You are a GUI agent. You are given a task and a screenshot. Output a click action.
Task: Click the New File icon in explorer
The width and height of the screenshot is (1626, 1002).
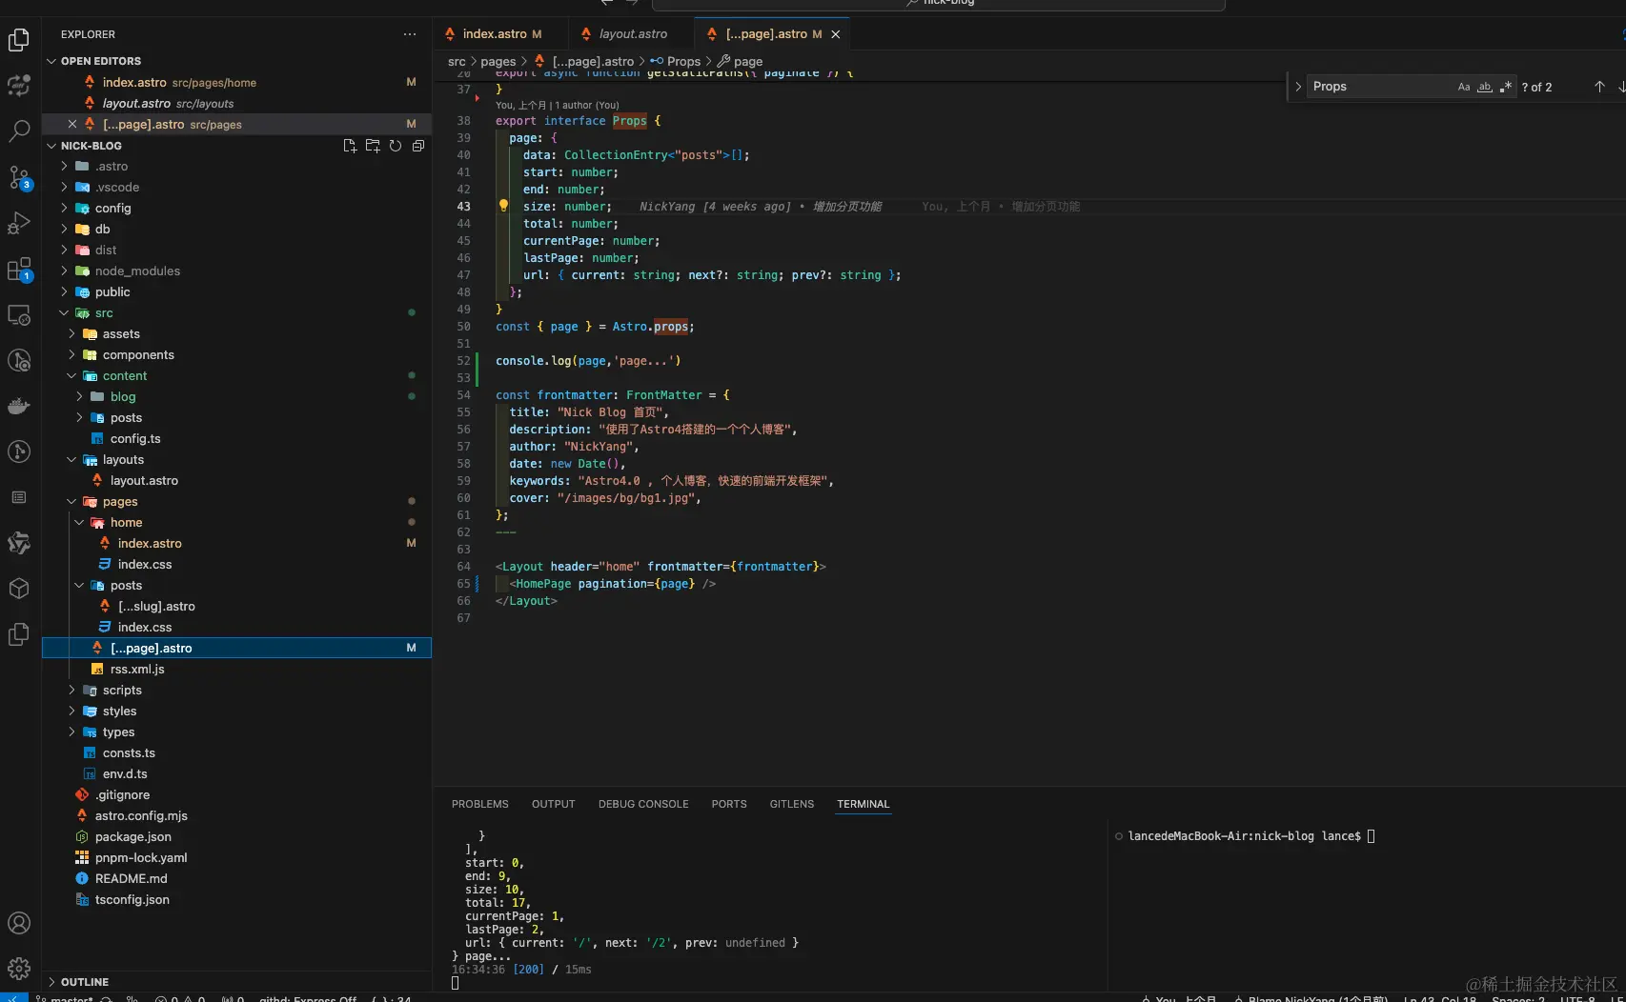click(350, 146)
